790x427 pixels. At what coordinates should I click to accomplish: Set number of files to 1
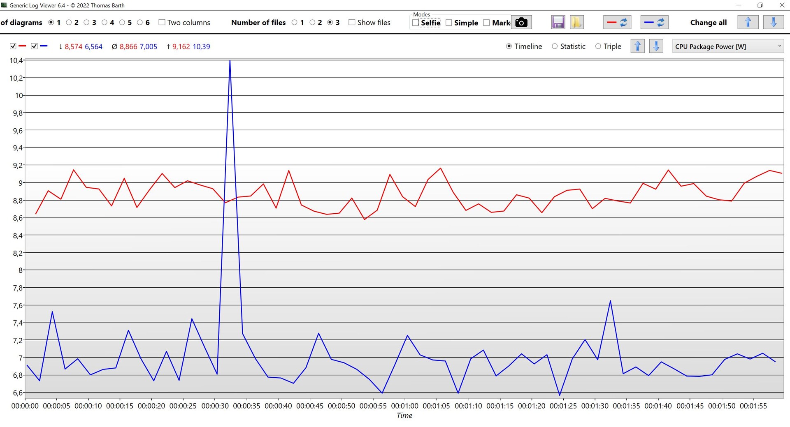pyautogui.click(x=295, y=23)
